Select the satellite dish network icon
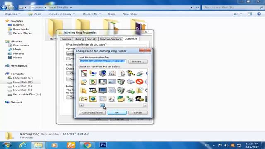Image resolution: width=265 pixels, height=149 pixels. point(84,82)
